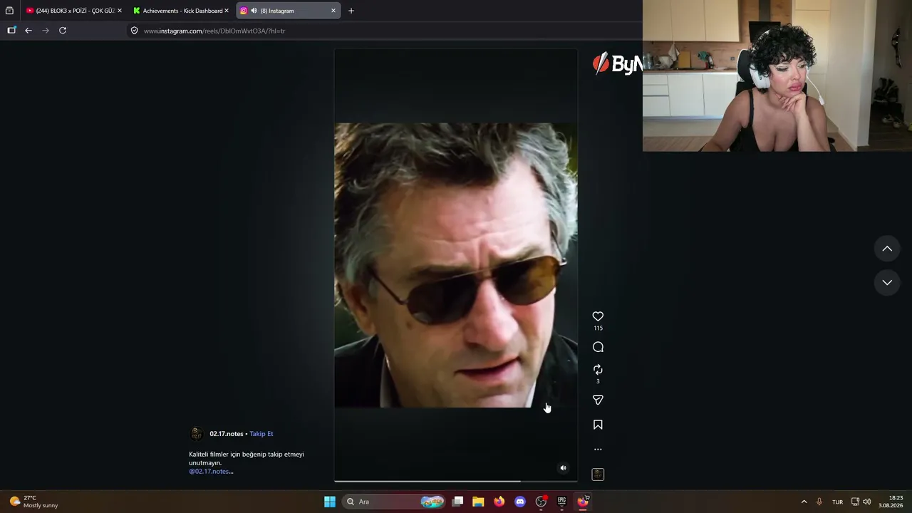
Task: Close the Instagram tab
Action: coord(333,11)
